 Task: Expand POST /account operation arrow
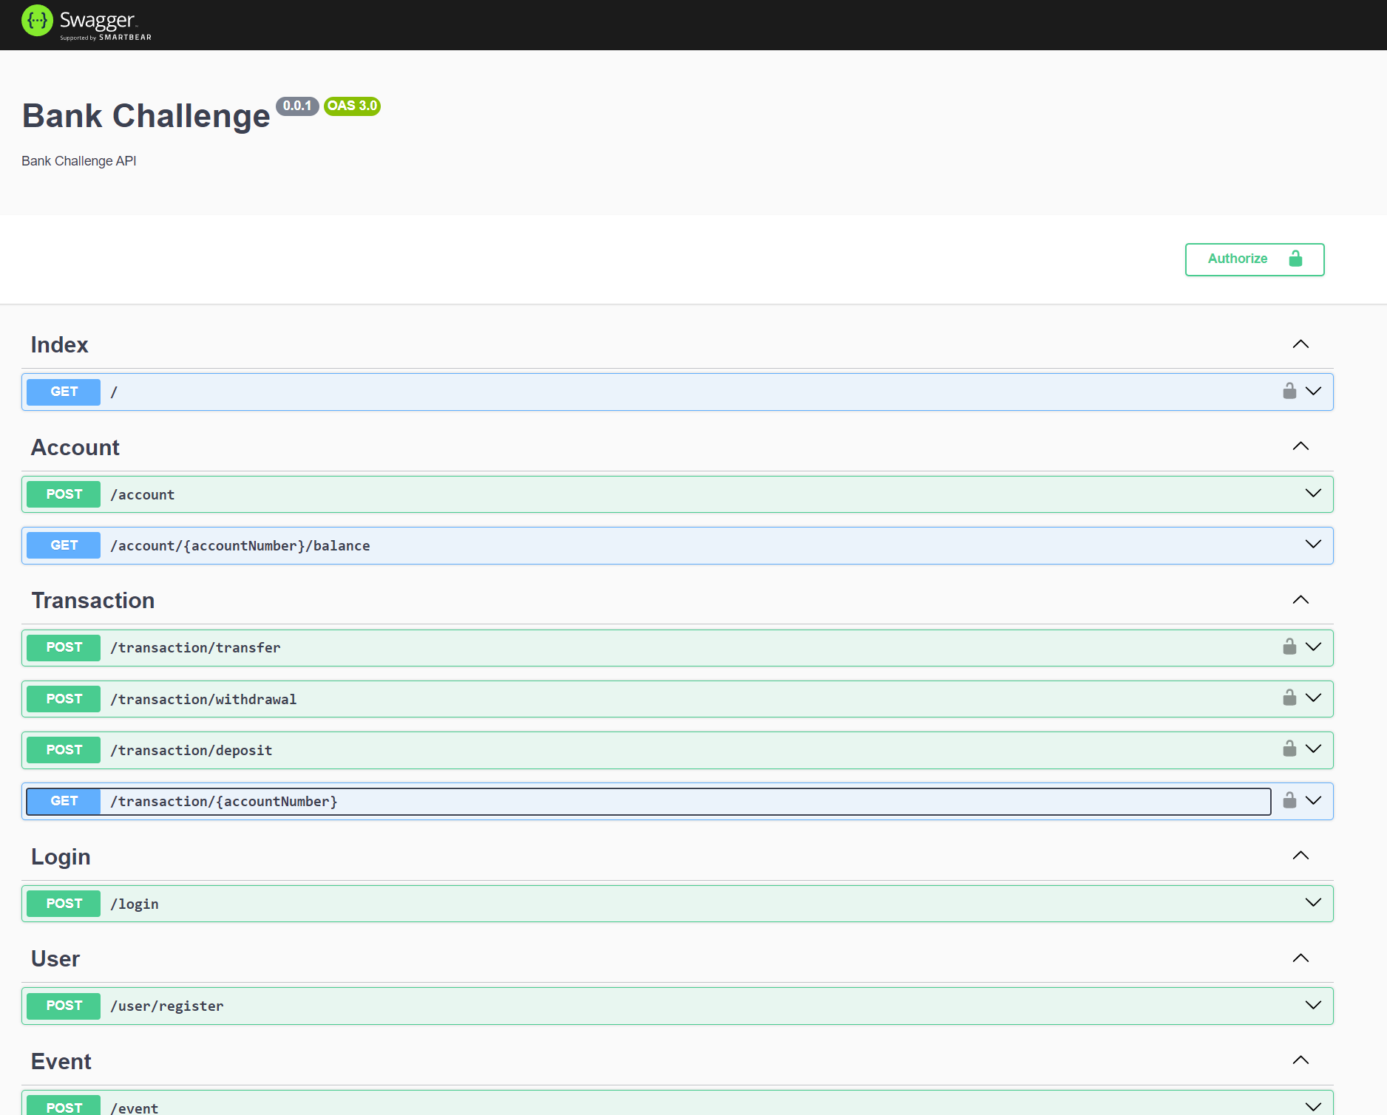pyautogui.click(x=1313, y=493)
